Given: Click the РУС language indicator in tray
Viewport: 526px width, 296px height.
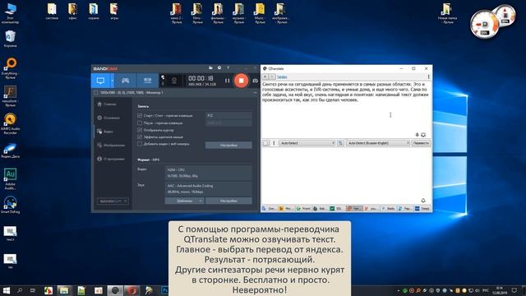Looking at the screenshot, I should click(485, 290).
